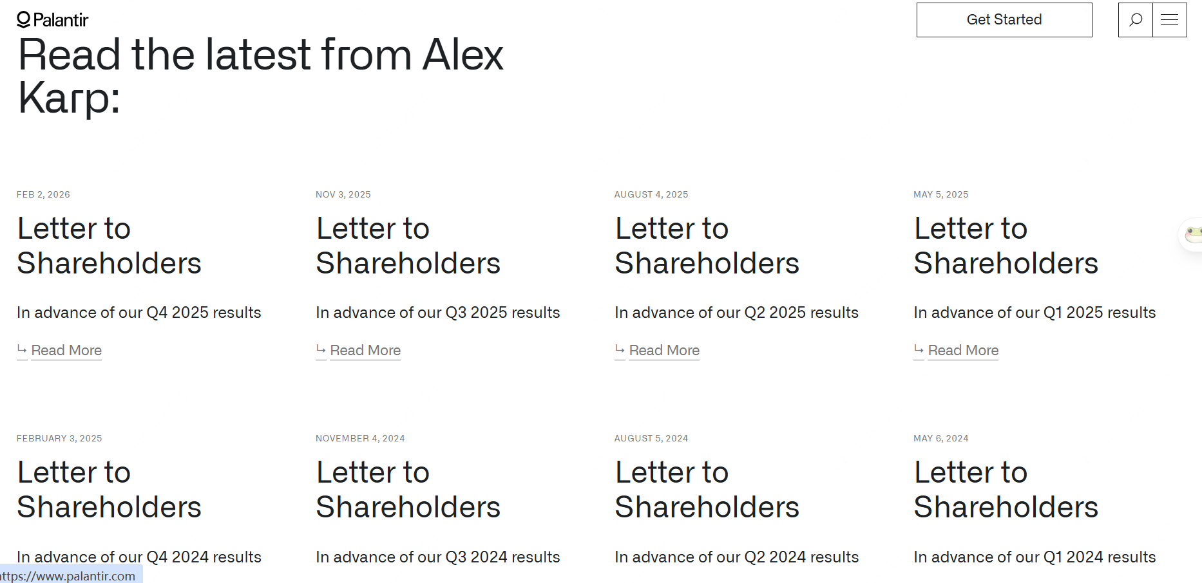Click the frog widget at right edge
The width and height of the screenshot is (1202, 583).
coord(1193,234)
